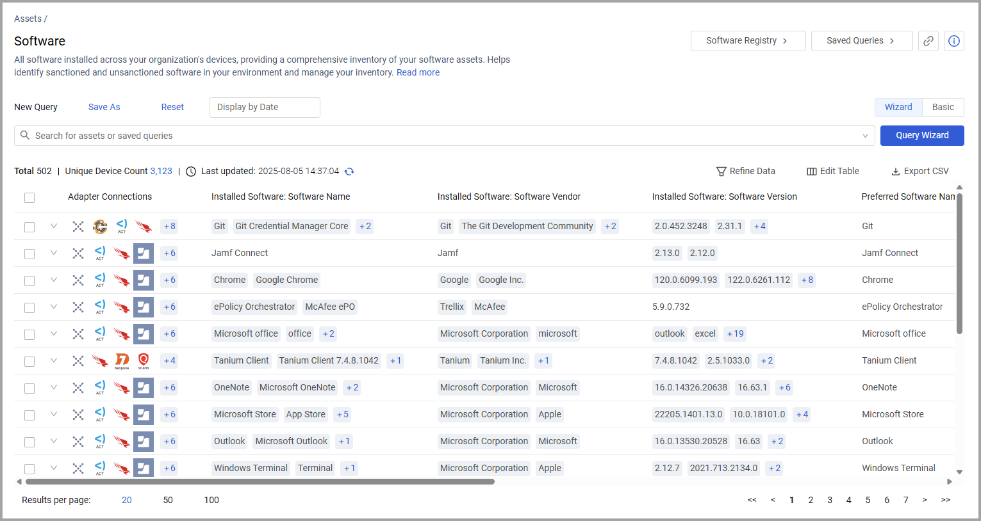
Task: Click the blue square adapter icon in Microsoft office row
Action: point(144,334)
